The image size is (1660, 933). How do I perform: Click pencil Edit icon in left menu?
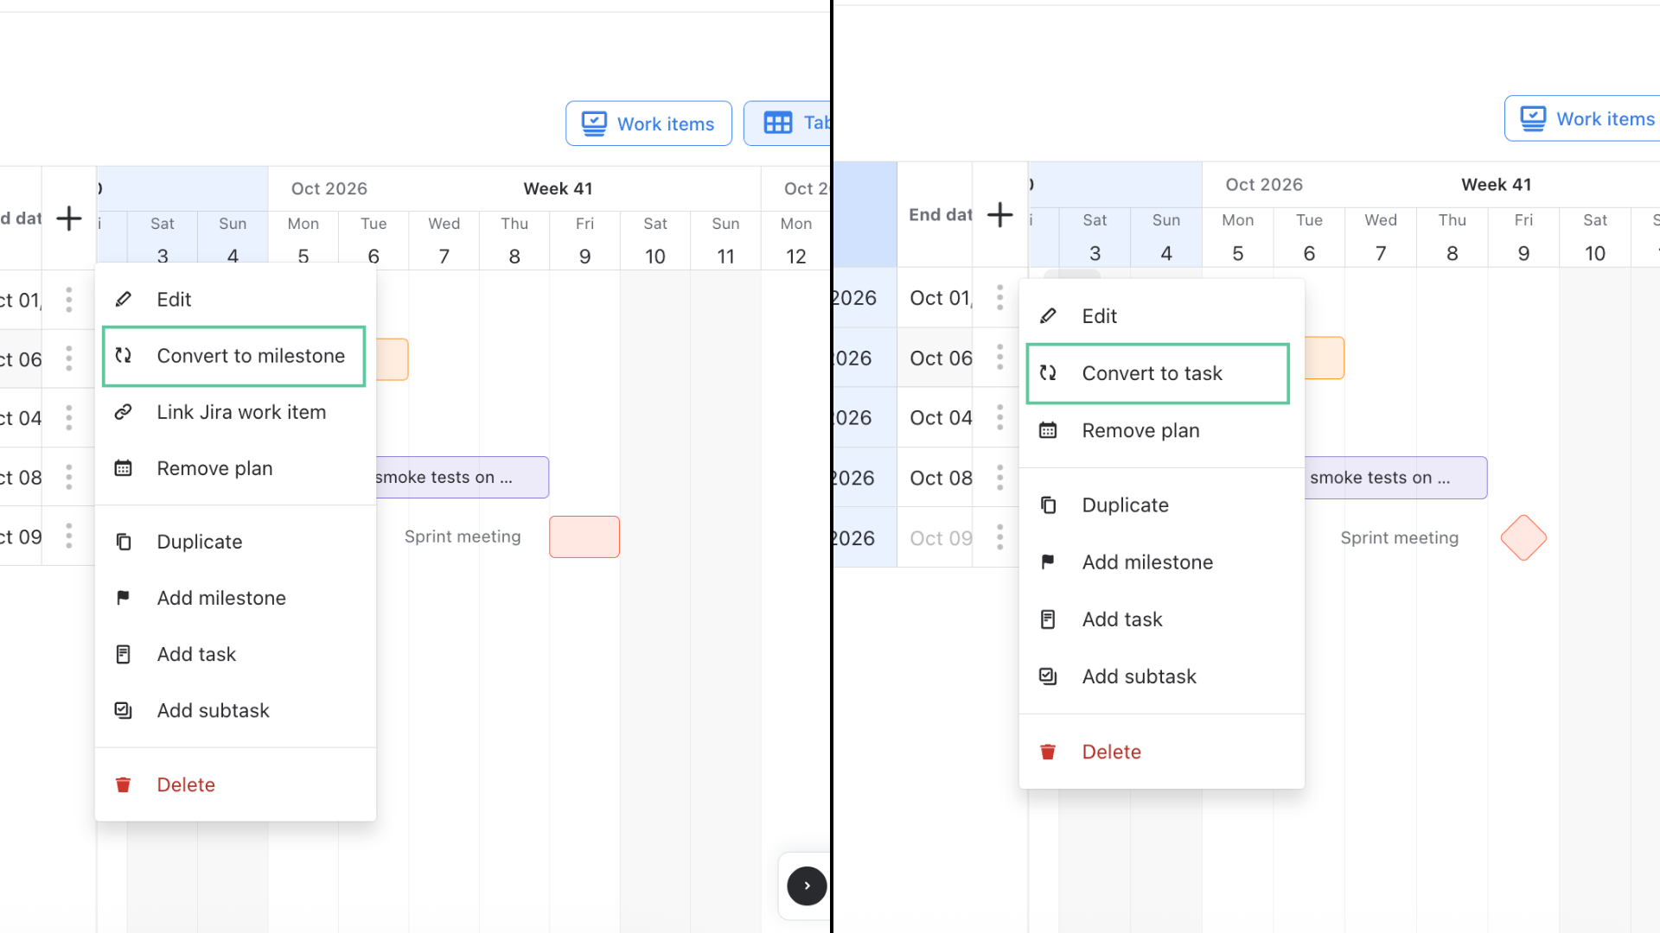[x=124, y=299]
